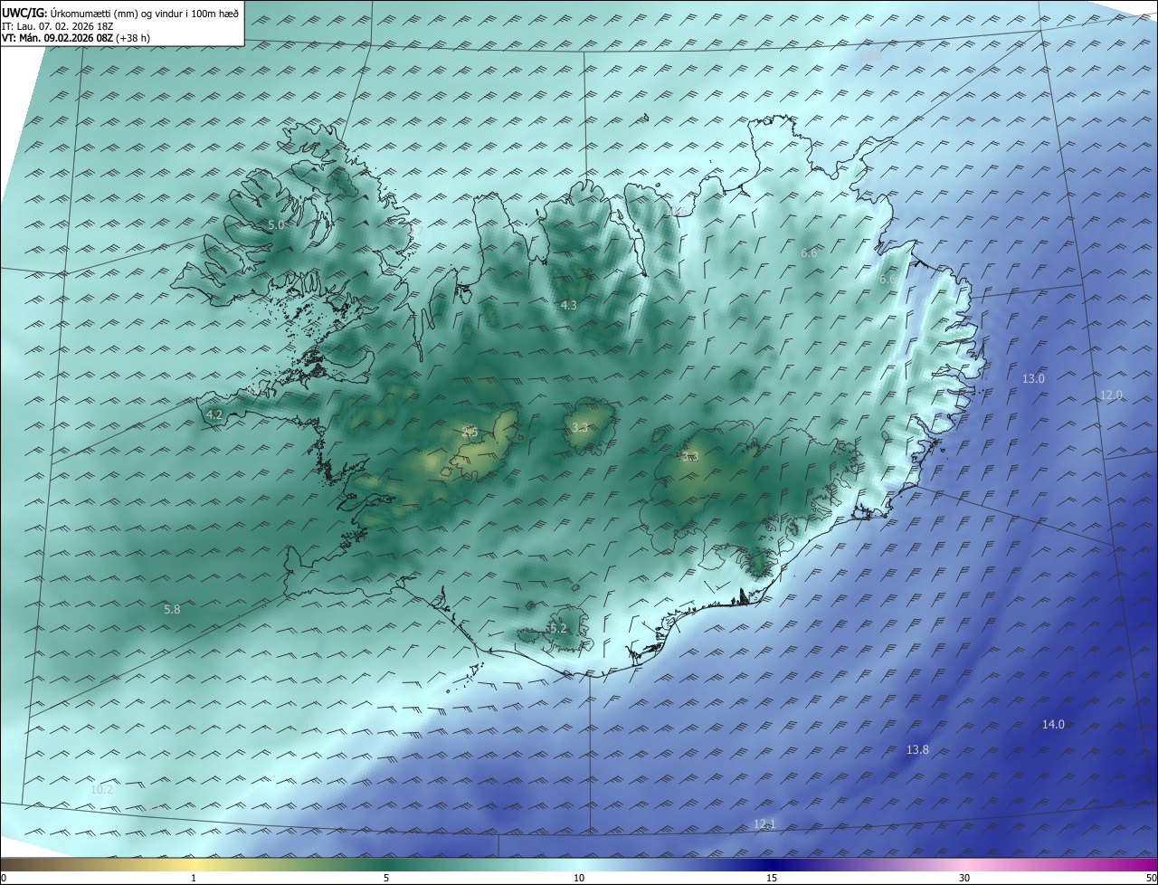Click the 4.3 value in north Iceland
Image resolution: width=1158 pixels, height=885 pixels.
568,306
